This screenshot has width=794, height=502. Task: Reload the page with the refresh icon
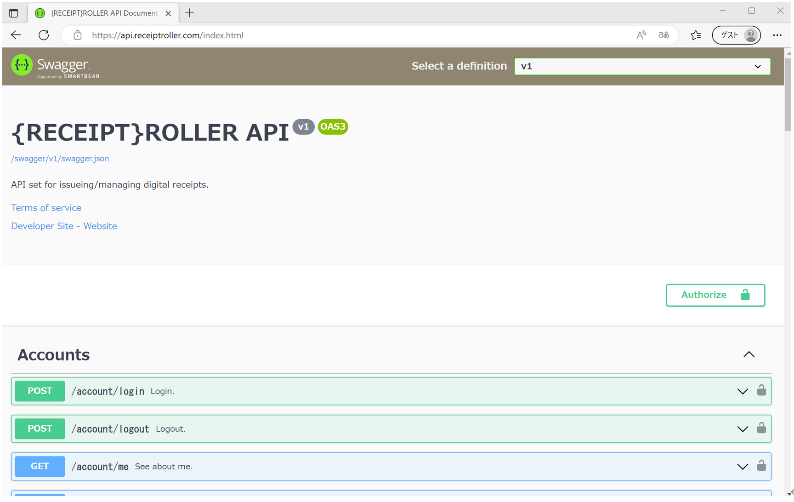(44, 35)
